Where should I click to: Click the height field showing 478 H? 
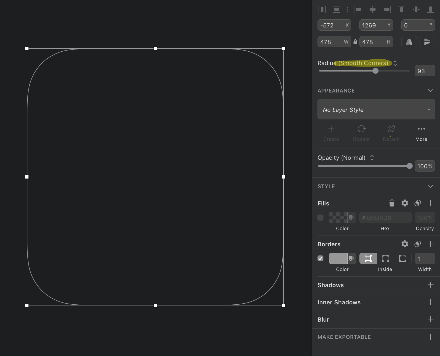tap(376, 42)
